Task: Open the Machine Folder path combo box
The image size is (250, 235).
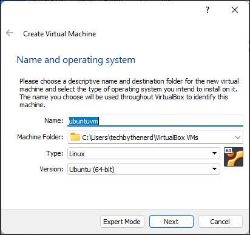Action: tap(155, 137)
